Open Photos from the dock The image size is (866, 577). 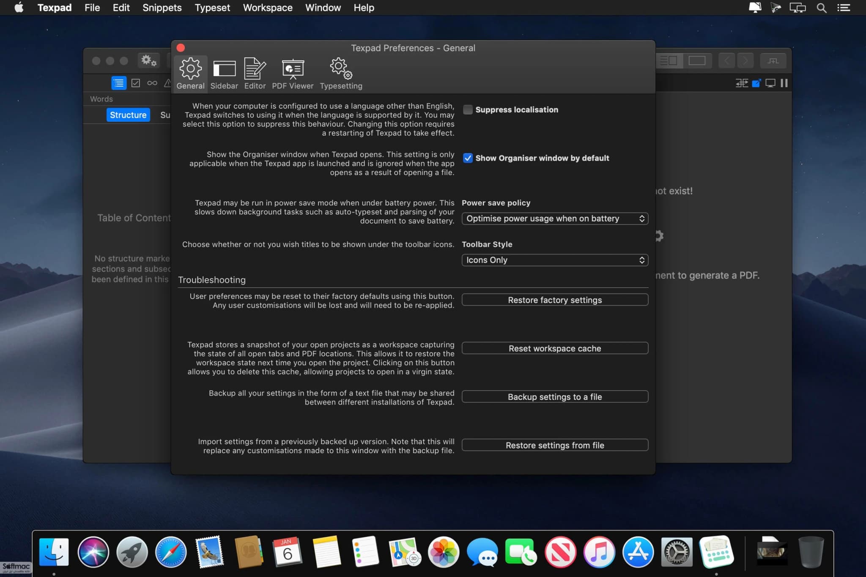(x=443, y=552)
